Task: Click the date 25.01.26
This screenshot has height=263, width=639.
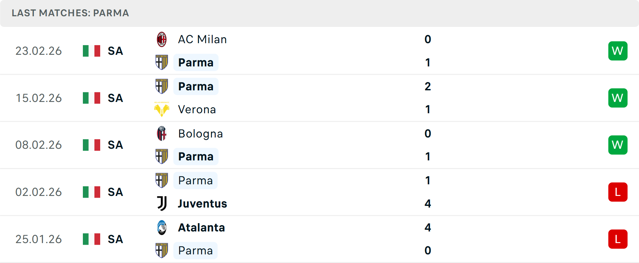Action: (x=39, y=239)
